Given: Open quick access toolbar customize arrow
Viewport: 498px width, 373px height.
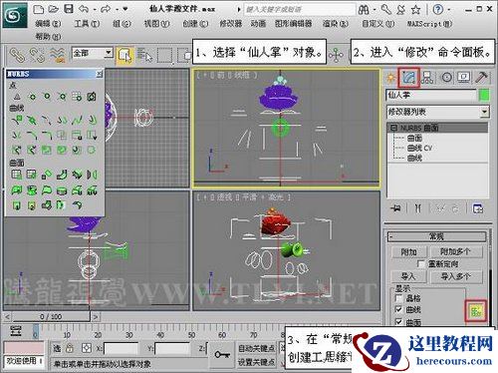Looking at the screenshot, I should 125,9.
